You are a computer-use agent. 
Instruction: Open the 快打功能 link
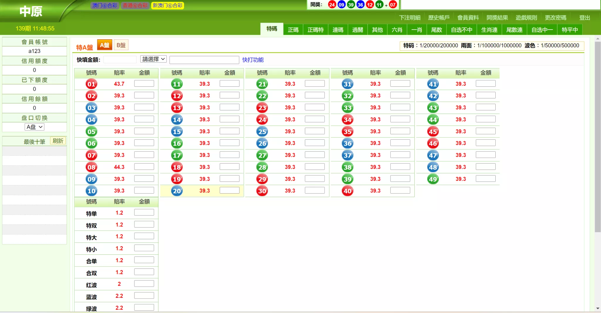253,60
